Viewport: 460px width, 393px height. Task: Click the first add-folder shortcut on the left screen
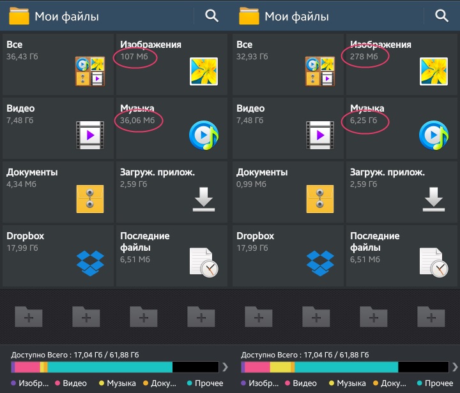[x=29, y=316]
